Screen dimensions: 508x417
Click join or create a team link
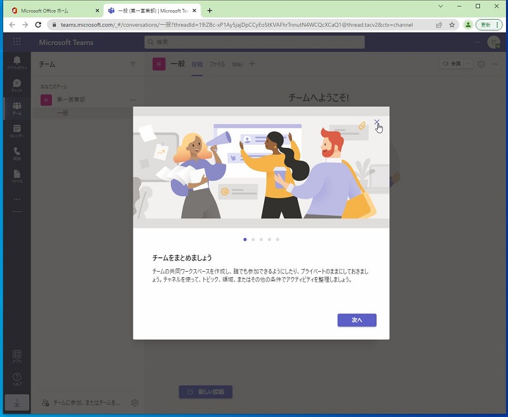81,403
